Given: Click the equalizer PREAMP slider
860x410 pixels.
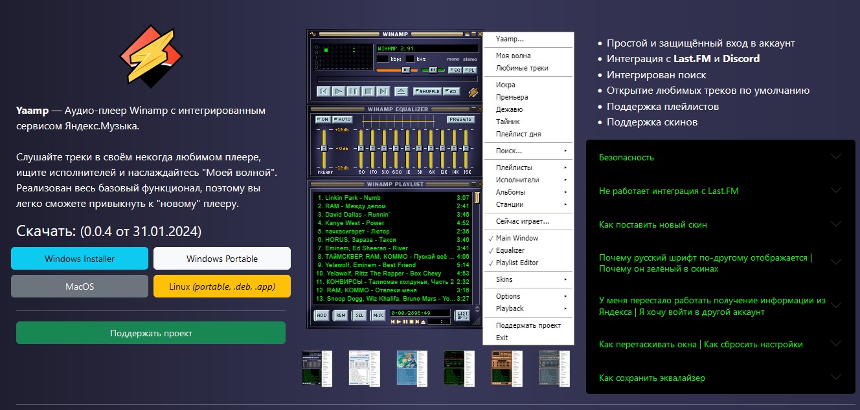Looking at the screenshot, I should point(323,149).
